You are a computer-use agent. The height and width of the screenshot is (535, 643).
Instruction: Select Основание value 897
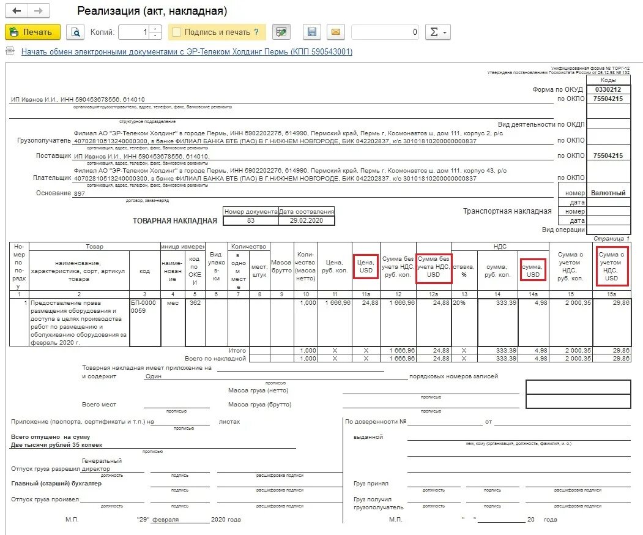click(x=79, y=193)
